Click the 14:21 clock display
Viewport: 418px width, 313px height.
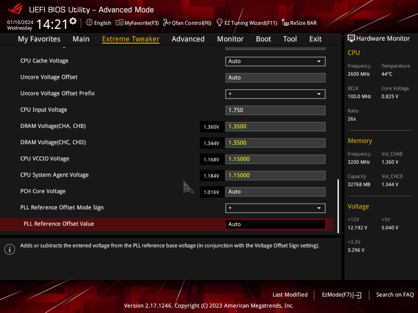[52, 24]
